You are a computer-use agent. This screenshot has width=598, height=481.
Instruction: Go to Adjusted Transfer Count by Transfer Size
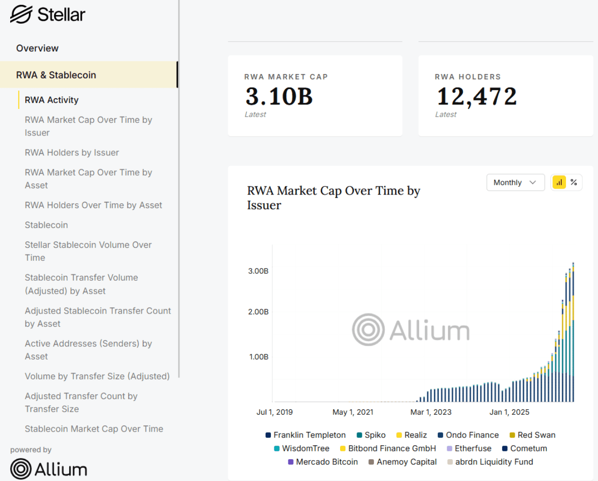pyautogui.click(x=81, y=403)
